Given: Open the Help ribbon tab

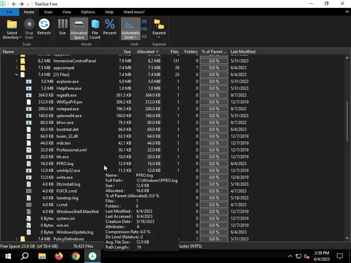Looking at the screenshot, I should click(109, 12).
